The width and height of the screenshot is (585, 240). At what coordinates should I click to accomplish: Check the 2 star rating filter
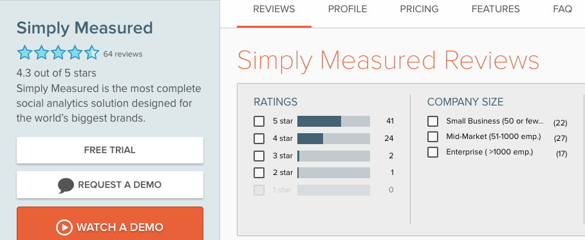(x=259, y=173)
